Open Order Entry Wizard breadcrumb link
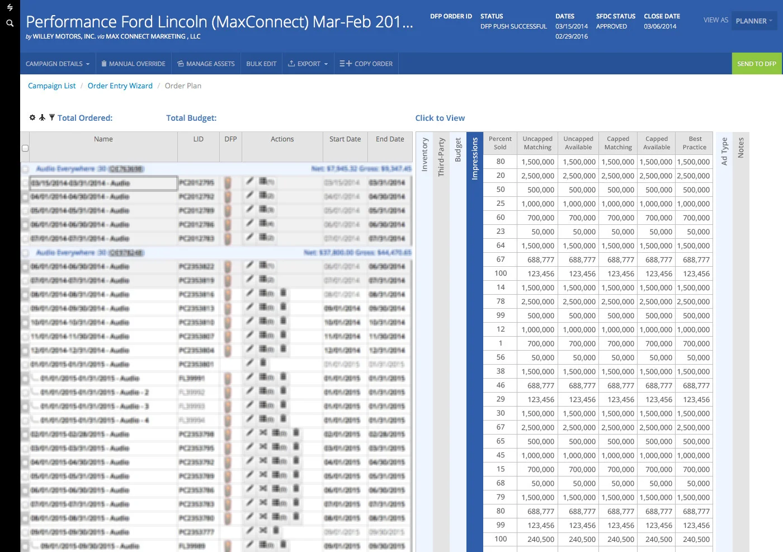 point(120,86)
